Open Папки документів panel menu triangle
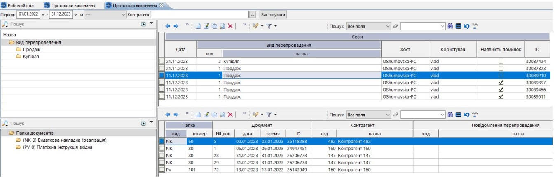Viewport: 555px width, 186px height. [x=151, y=123]
